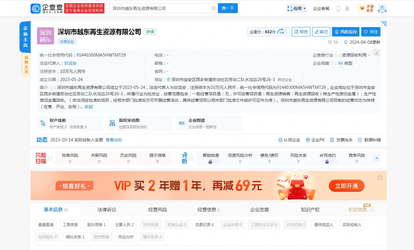
Task: Click the 发票抬头 invoice icon
Action: tap(342, 140)
